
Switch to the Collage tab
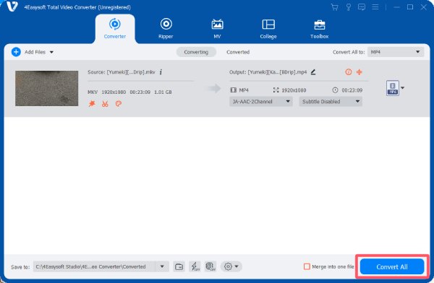[268, 29]
